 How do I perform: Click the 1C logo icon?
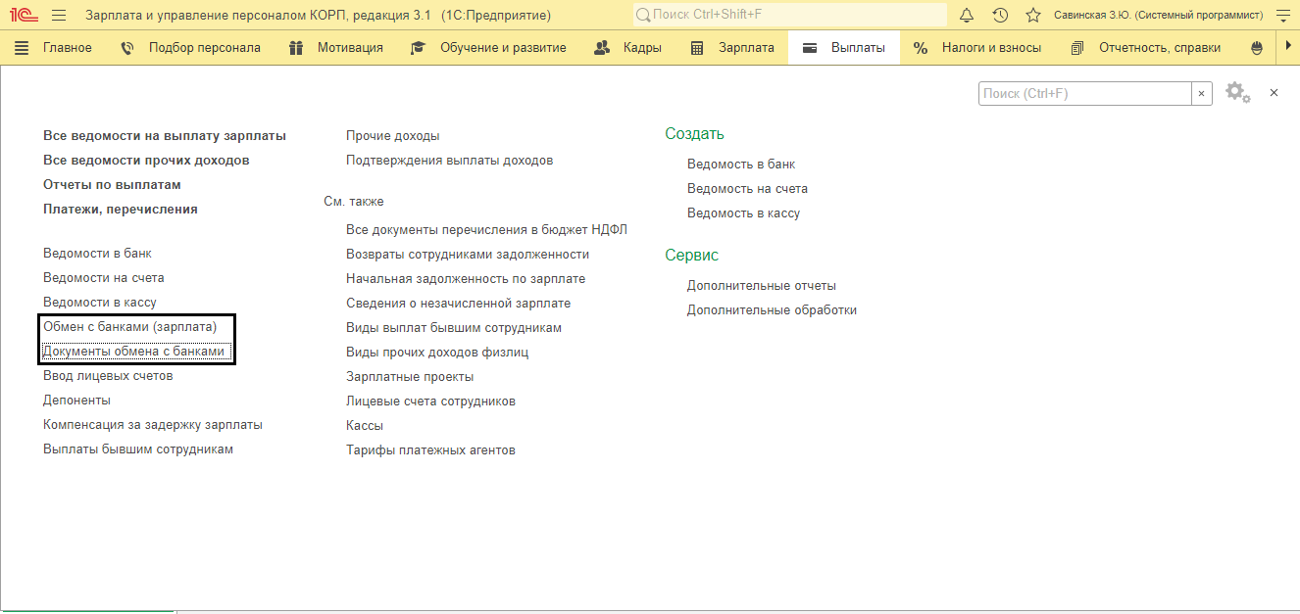(23, 16)
